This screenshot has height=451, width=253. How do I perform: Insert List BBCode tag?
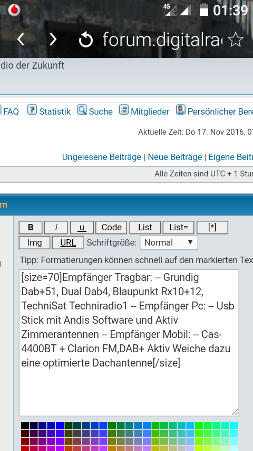point(145,227)
